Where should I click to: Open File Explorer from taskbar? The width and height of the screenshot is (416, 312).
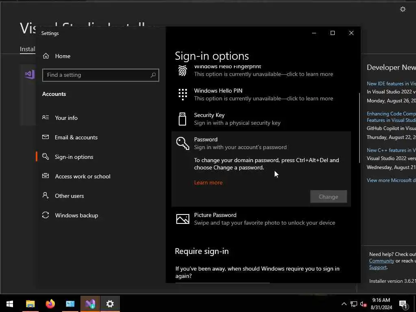coord(30,304)
